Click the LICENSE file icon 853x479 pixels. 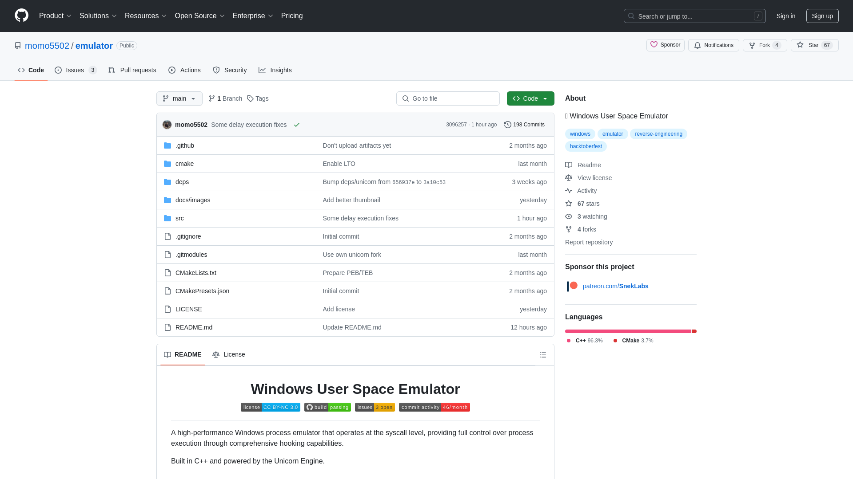click(x=167, y=309)
